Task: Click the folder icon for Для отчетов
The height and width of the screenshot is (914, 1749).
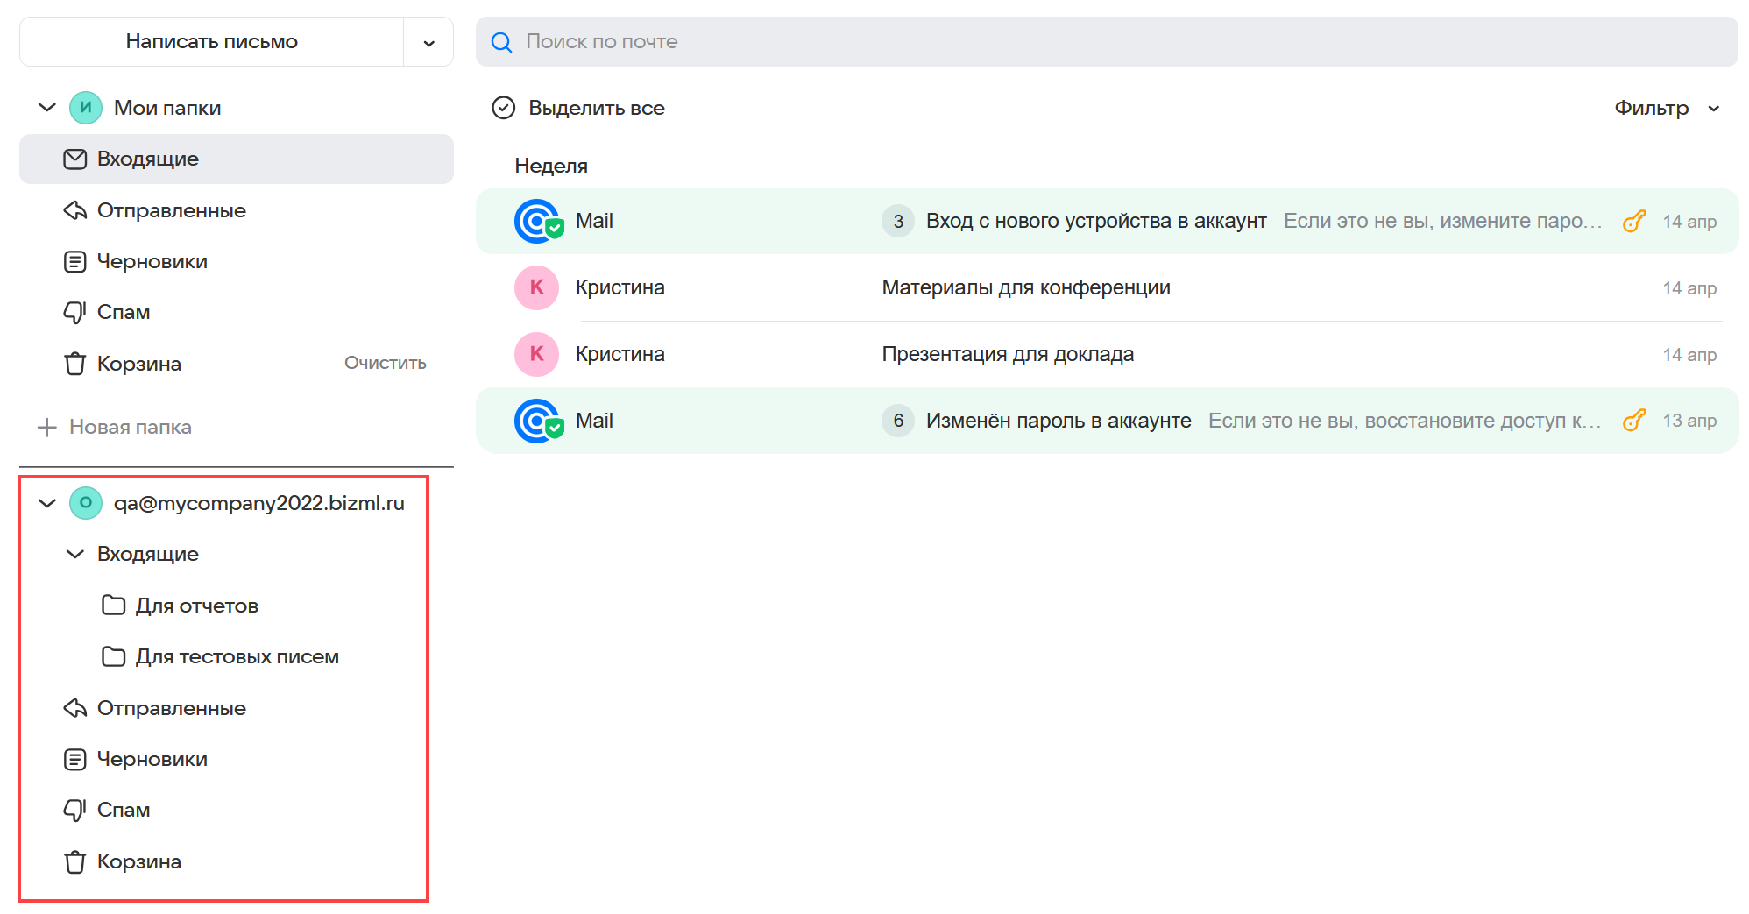Action: (x=114, y=606)
